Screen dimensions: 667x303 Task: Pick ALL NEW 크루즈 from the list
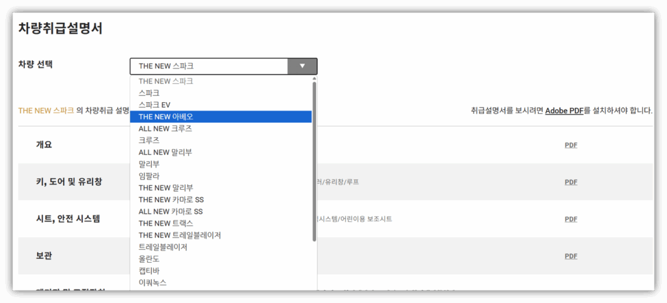coord(221,128)
